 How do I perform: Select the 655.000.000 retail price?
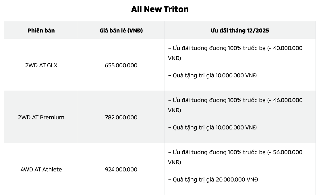click(121, 65)
